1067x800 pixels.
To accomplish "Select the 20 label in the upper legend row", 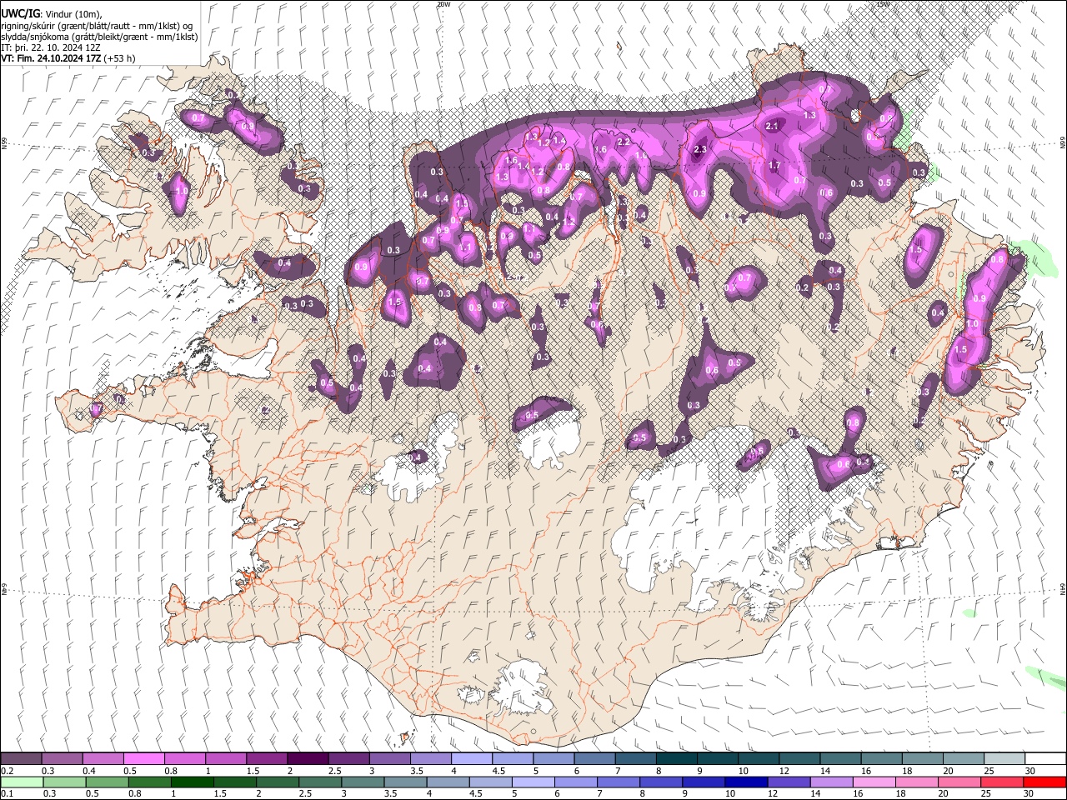I will [x=948, y=771].
